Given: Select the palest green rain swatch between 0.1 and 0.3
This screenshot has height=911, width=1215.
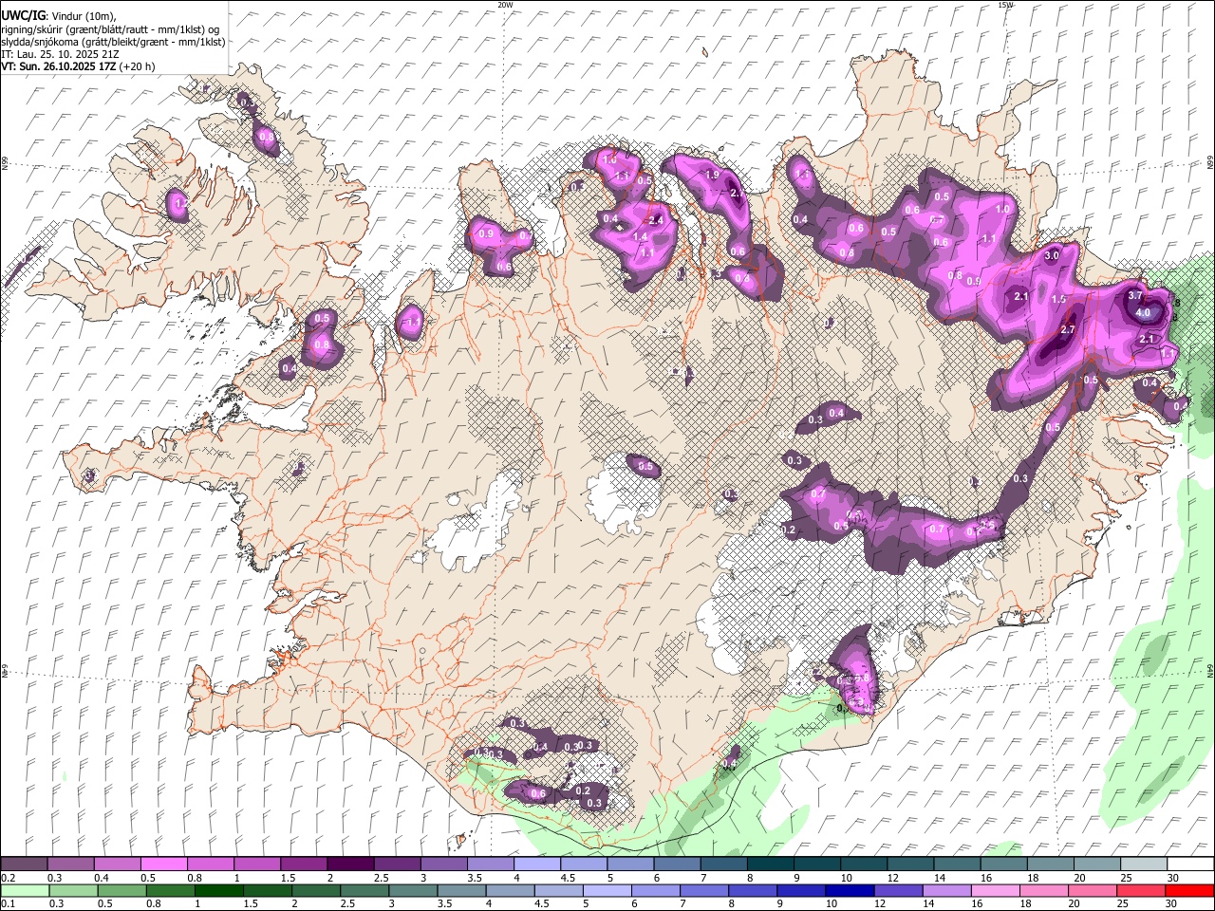Looking at the screenshot, I should [24, 890].
